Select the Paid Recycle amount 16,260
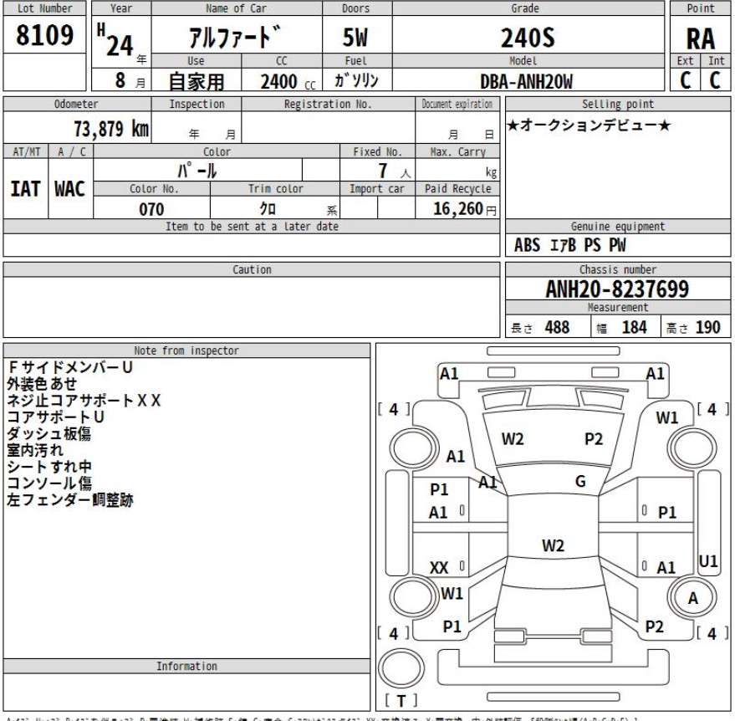Viewport: 735px width, 721px height. coord(460,209)
